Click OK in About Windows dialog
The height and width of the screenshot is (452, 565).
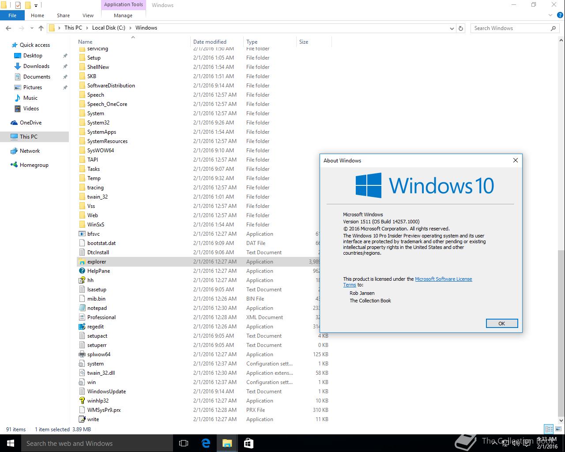click(x=501, y=324)
